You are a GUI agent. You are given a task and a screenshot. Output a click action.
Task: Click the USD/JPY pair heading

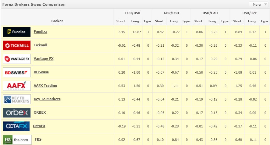pyautogui.click(x=250, y=13)
